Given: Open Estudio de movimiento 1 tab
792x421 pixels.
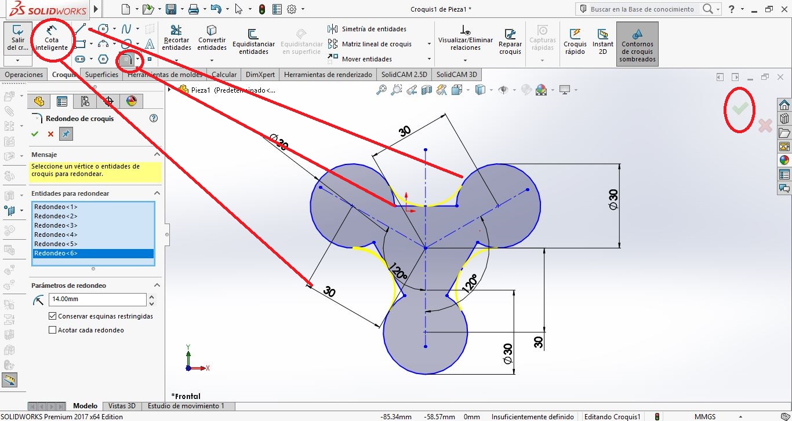Looking at the screenshot, I should point(186,406).
